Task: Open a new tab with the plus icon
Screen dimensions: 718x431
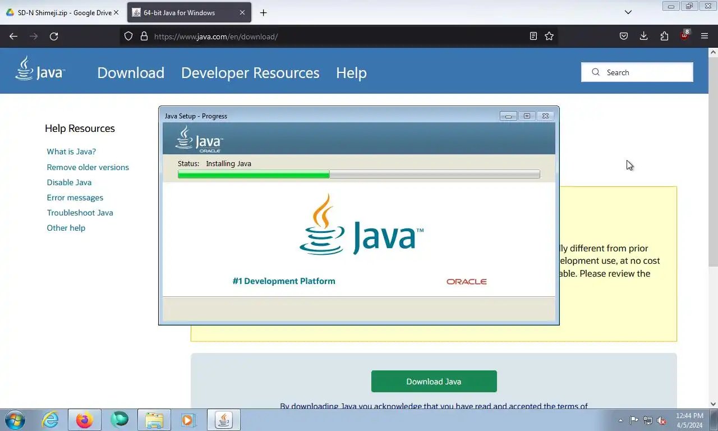Action: point(263,12)
